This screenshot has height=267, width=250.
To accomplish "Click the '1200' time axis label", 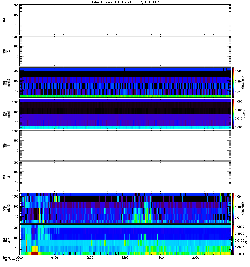I will pyautogui.click(x=125, y=258).
